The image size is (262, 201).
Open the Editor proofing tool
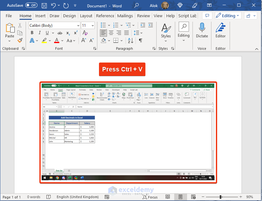click(x=220, y=30)
